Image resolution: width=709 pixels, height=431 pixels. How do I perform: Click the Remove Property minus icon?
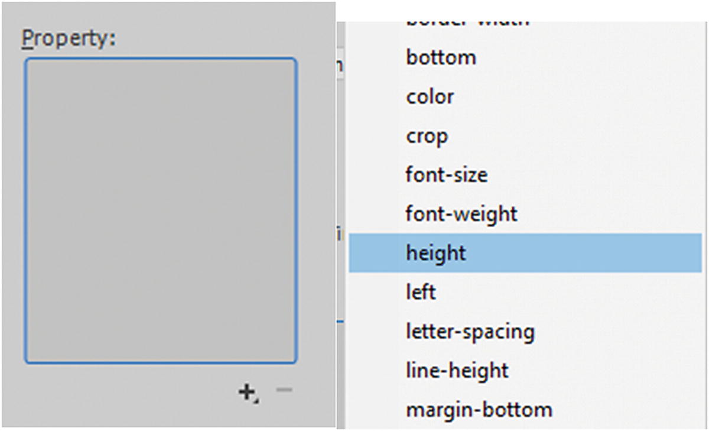284,389
